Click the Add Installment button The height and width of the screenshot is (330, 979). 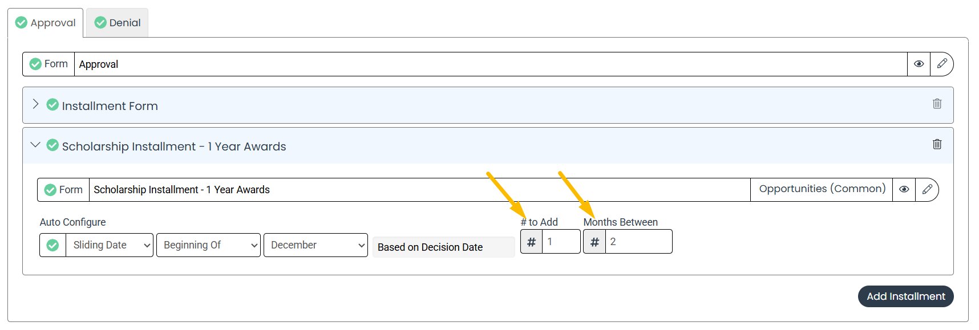905,296
